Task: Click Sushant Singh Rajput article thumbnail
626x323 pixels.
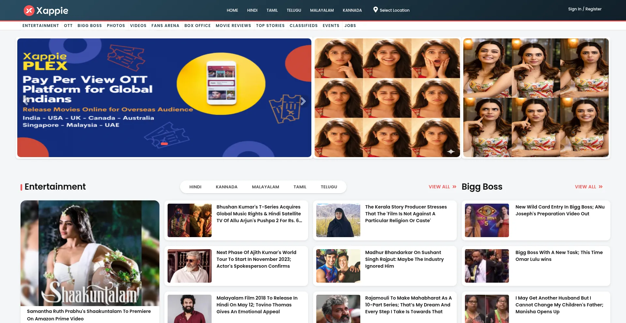Action: tap(338, 266)
